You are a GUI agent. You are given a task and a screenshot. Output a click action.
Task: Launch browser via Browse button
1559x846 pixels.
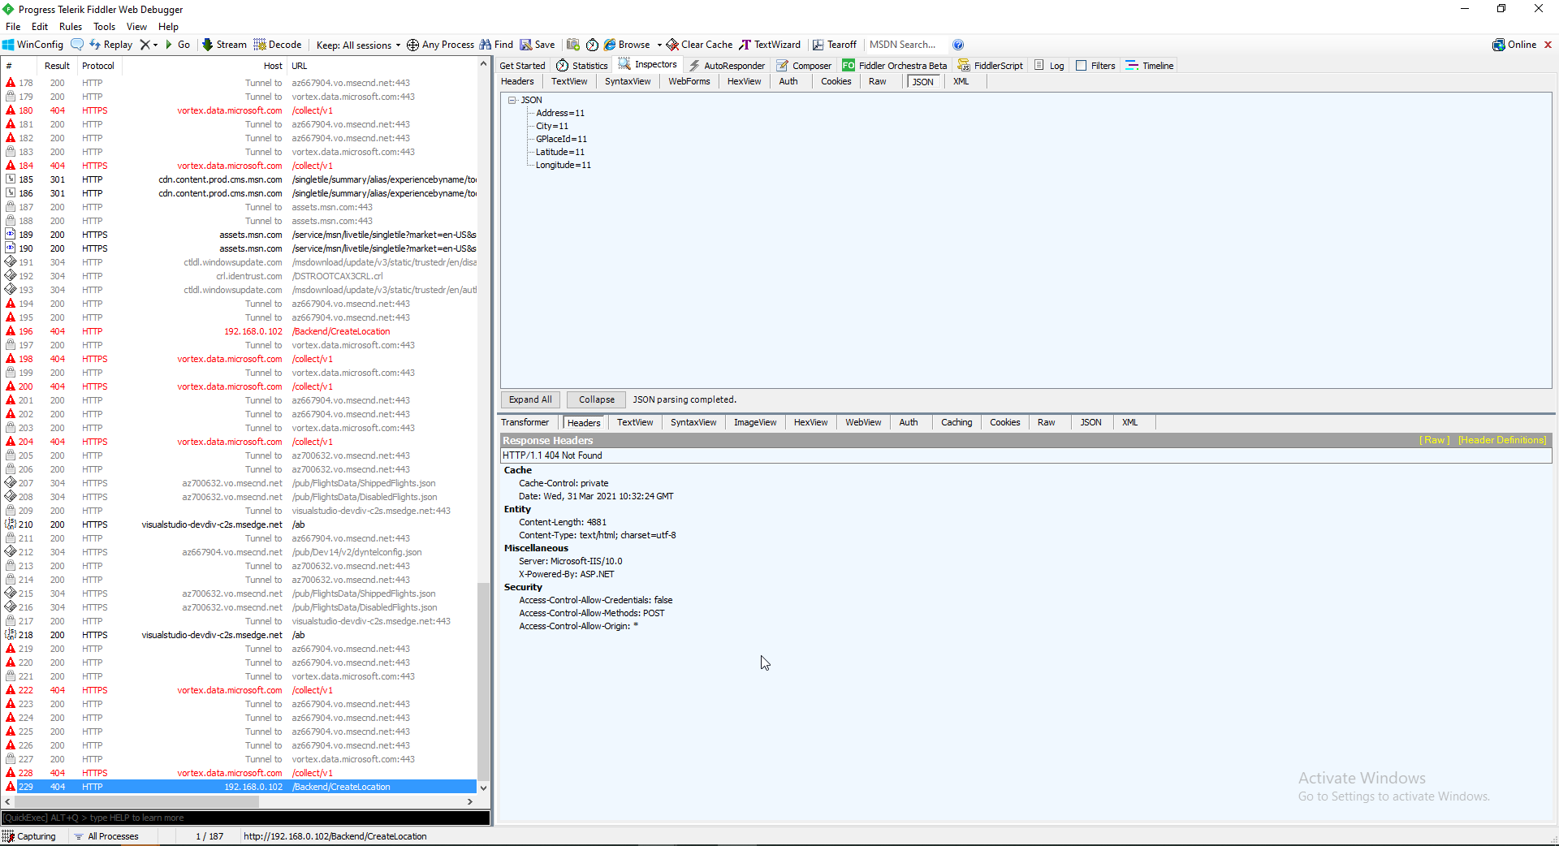click(627, 45)
